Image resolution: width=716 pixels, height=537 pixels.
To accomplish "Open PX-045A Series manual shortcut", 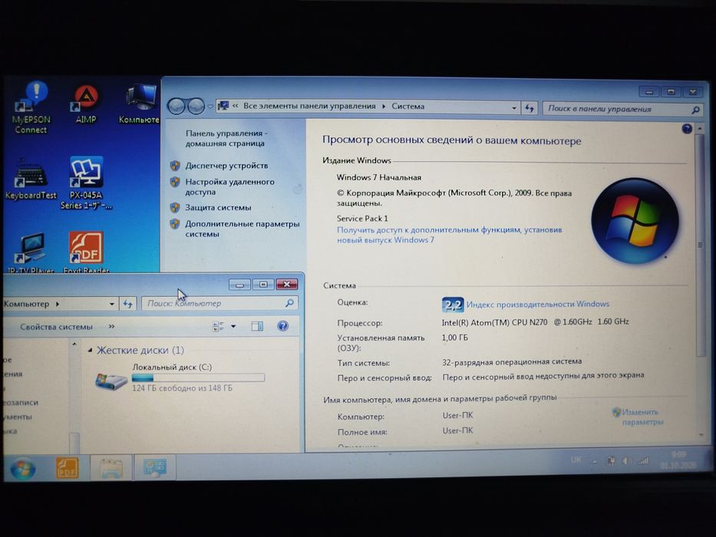I will [x=86, y=183].
